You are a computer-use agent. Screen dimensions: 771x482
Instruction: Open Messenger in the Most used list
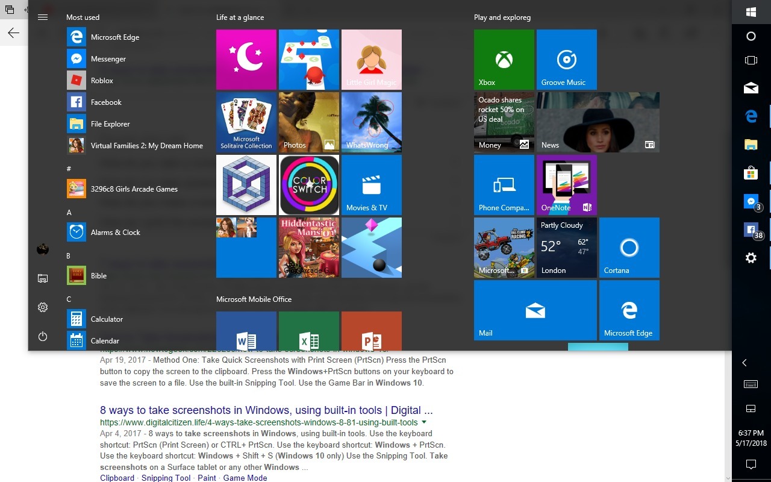(x=136, y=59)
